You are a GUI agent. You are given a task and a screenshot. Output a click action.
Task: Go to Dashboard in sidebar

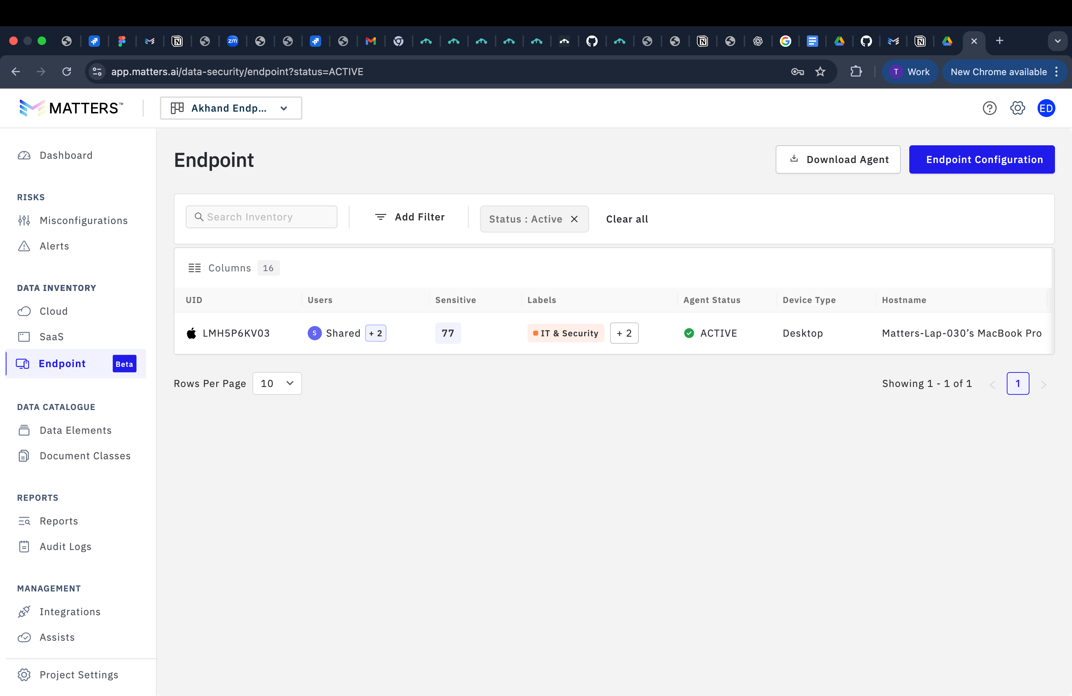point(66,155)
